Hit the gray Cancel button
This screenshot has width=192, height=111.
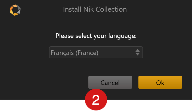(x=110, y=82)
